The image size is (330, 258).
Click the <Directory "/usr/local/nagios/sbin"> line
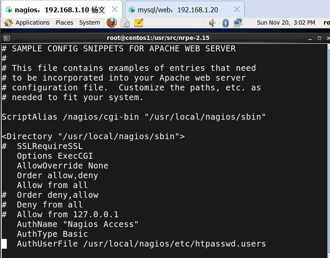(93, 137)
